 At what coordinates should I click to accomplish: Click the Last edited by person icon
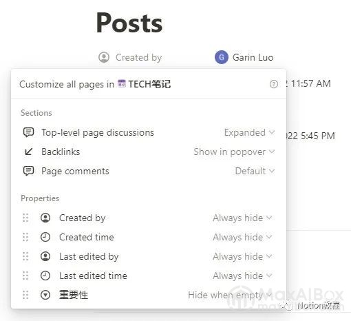point(45,256)
